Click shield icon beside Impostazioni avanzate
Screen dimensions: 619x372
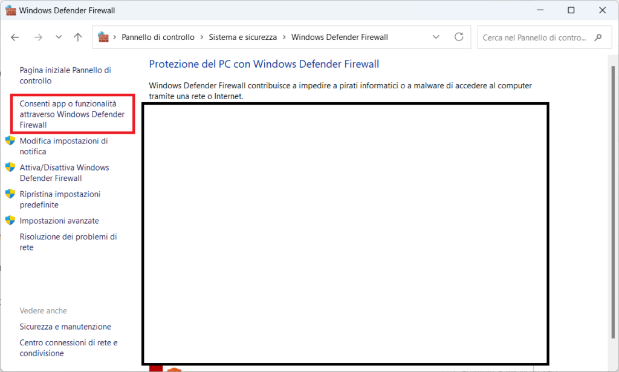[x=10, y=221]
